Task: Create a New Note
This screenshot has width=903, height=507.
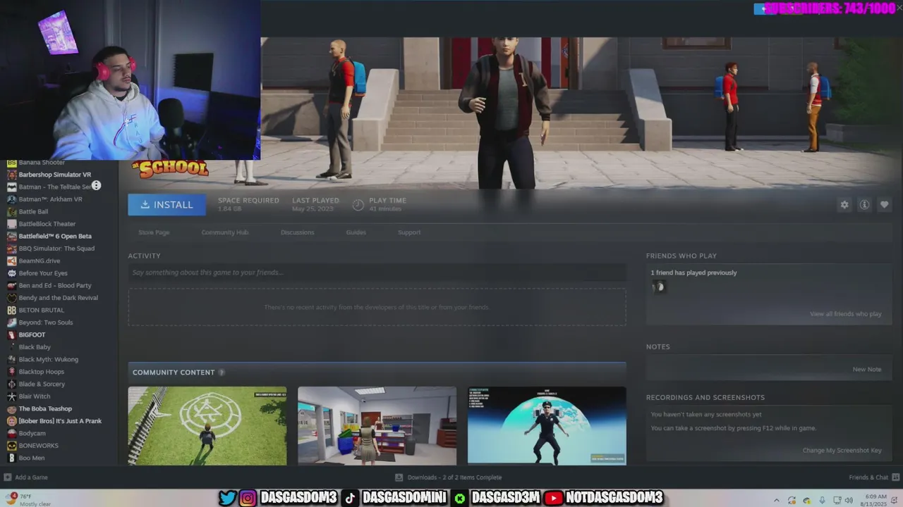Action: 866,370
